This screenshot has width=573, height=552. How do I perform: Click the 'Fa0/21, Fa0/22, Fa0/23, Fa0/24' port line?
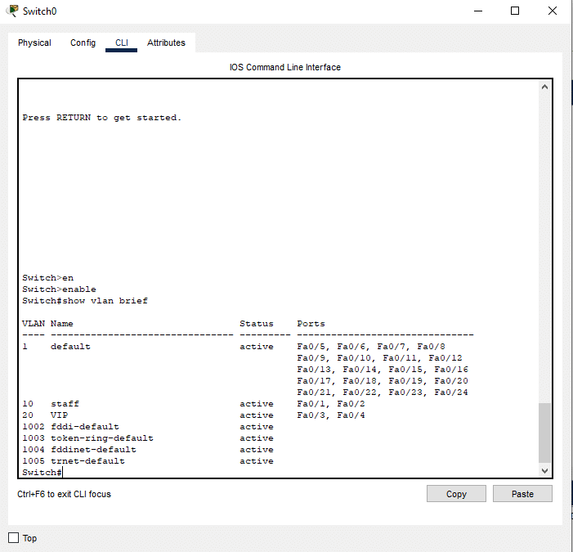[383, 393]
